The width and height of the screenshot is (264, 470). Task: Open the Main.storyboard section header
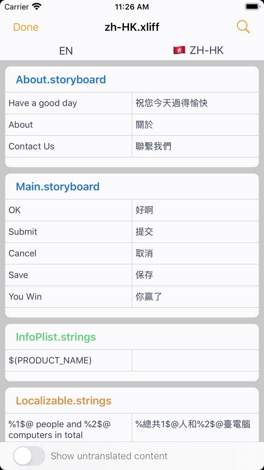58,187
